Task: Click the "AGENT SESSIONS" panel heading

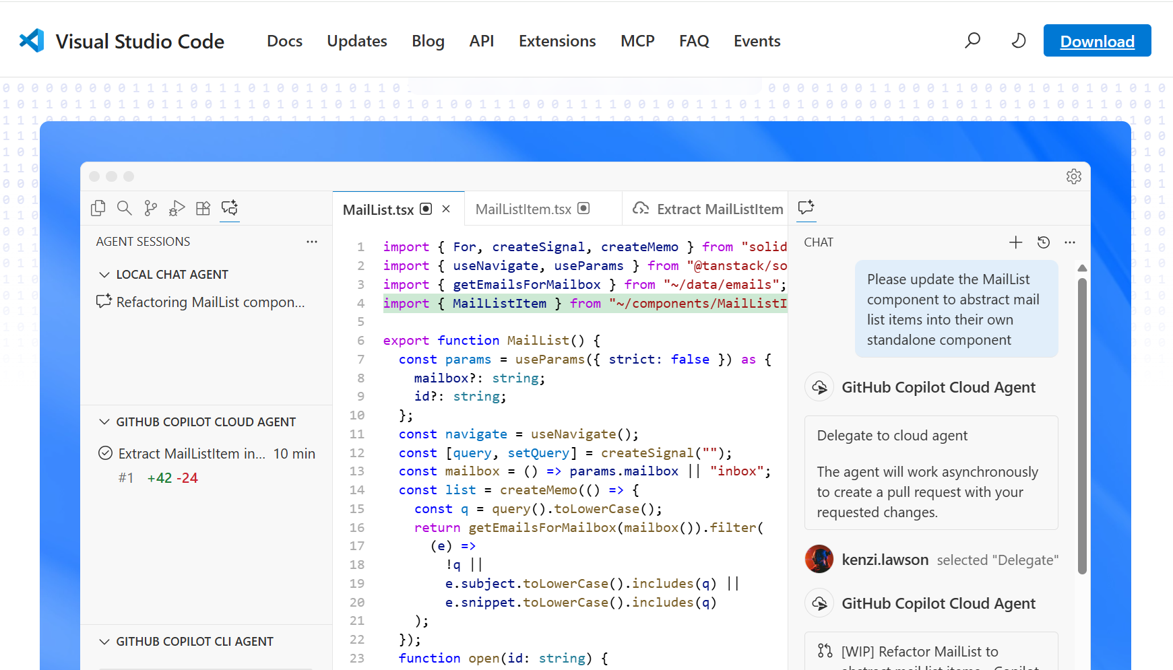Action: 143,242
